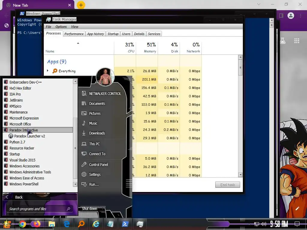The image size is (307, 230).
Task: Open File Explorer taskbar icon
Action: 52,224
